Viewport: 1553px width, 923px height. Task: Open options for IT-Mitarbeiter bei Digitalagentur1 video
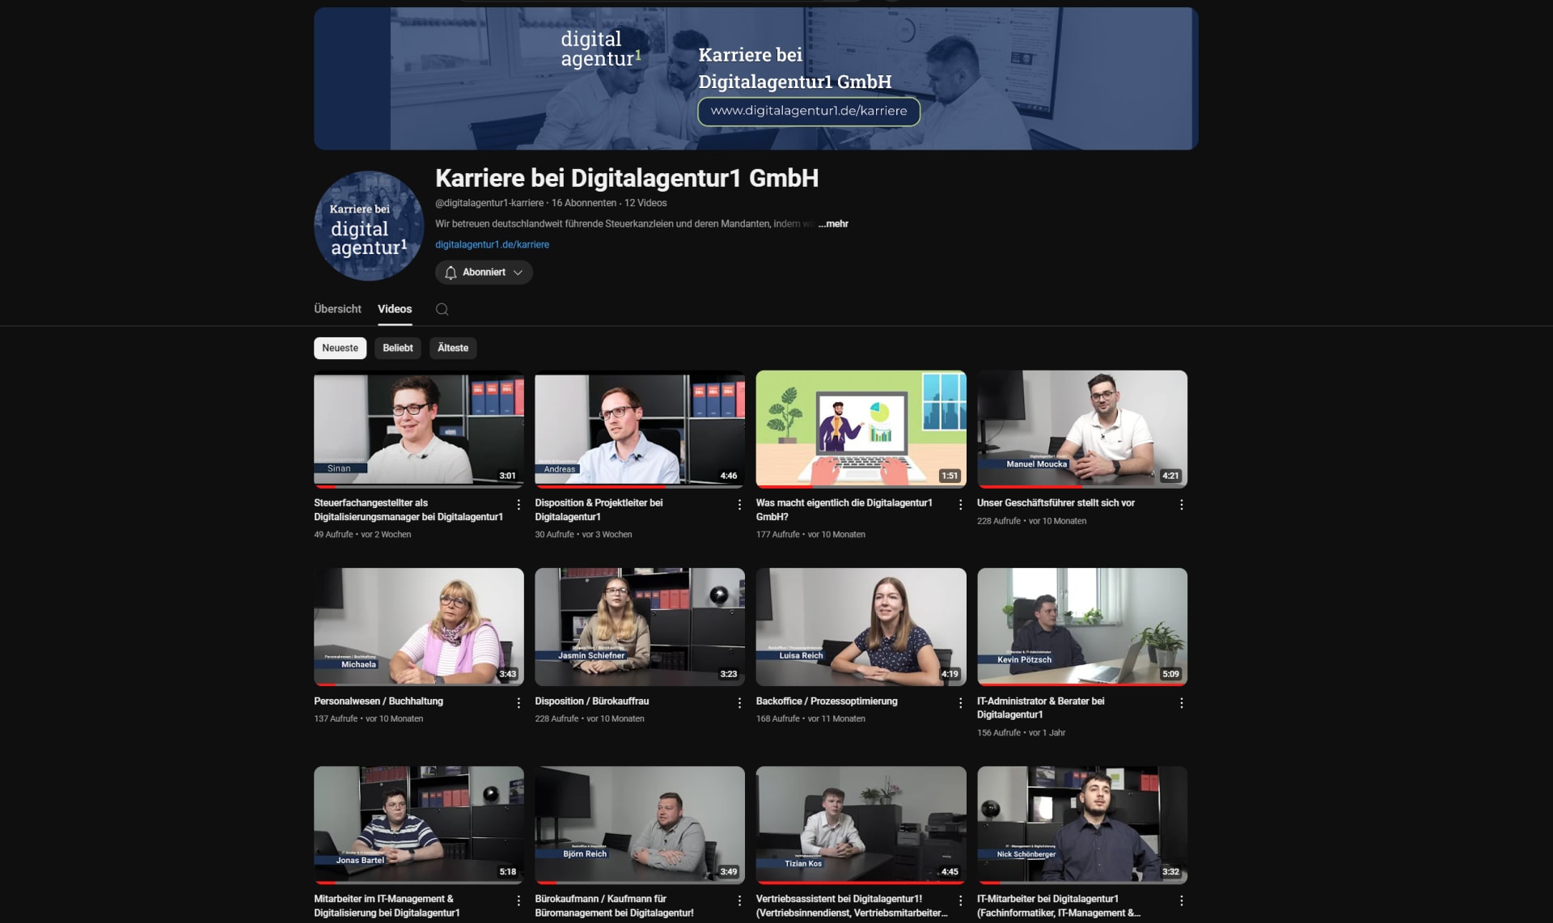[1181, 900]
